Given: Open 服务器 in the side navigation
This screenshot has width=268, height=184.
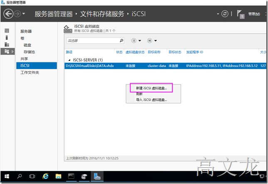Looking at the screenshot, I should 26,31.
